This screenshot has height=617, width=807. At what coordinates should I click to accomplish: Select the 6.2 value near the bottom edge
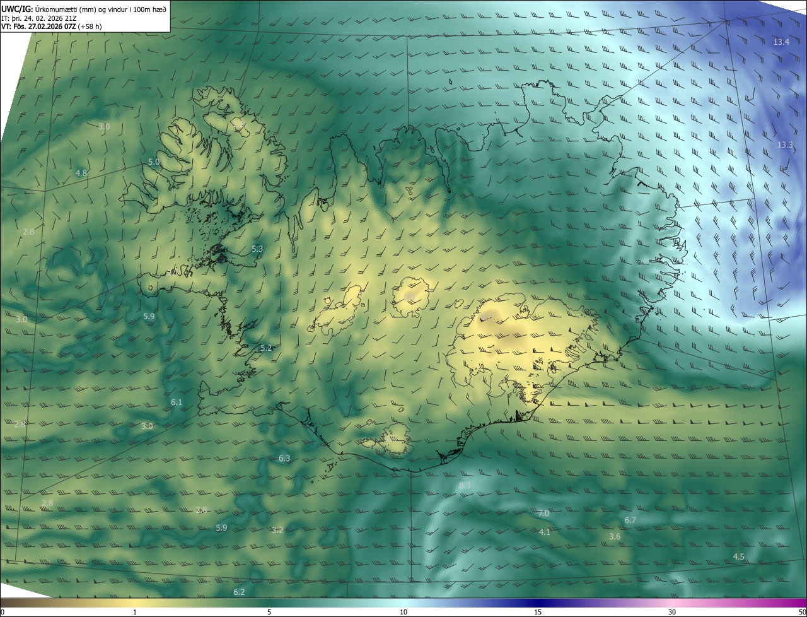coord(239,592)
